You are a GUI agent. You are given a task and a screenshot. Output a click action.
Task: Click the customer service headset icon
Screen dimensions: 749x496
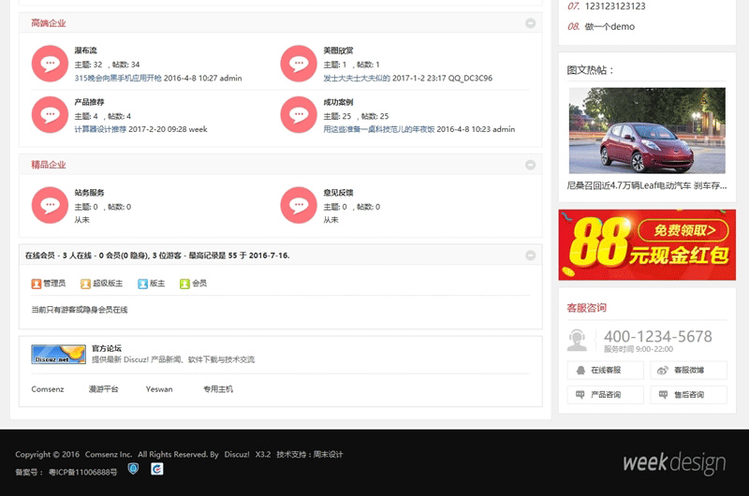[577, 341]
